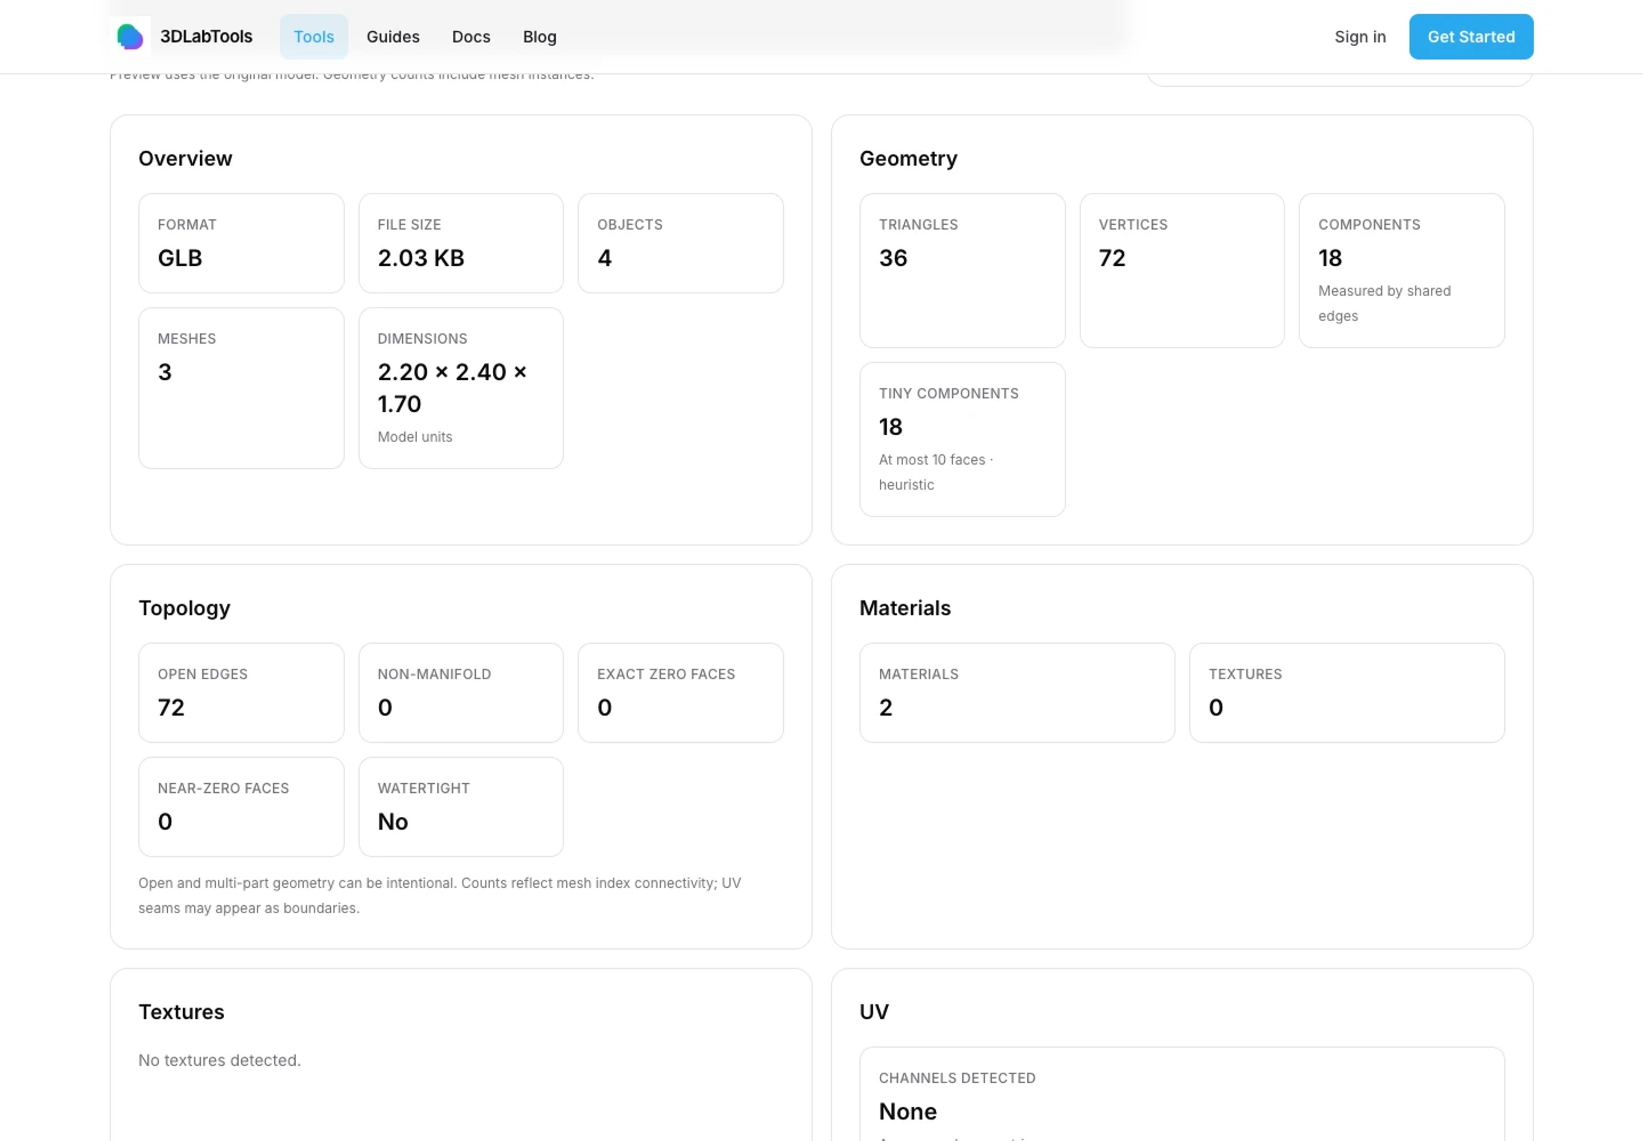Screen dimensions: 1643x1141
Task: Click the Components card value 18
Action: tap(1330, 258)
